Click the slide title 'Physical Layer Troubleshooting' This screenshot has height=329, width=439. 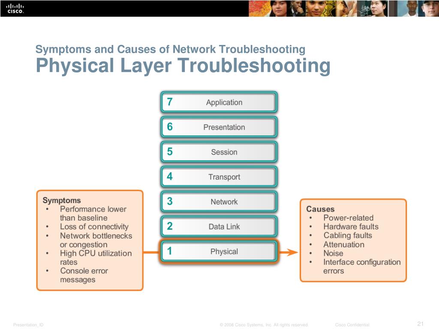(183, 66)
